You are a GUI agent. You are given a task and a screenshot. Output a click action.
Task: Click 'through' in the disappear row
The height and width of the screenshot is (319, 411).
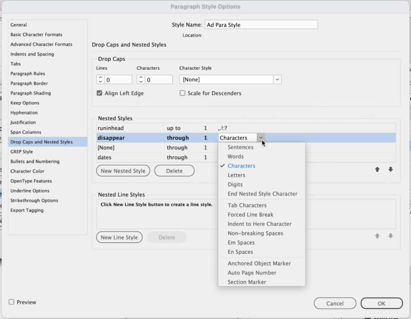click(178, 138)
